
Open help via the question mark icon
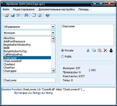[x=47, y=15]
